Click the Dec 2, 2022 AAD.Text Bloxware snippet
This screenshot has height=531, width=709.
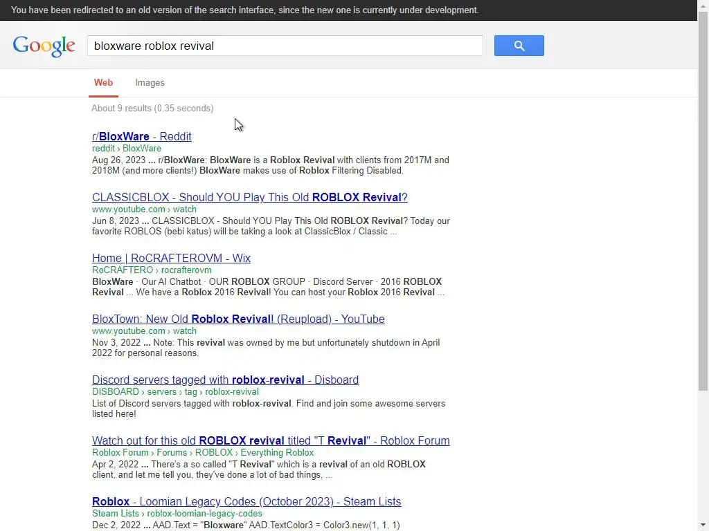[x=246, y=525]
